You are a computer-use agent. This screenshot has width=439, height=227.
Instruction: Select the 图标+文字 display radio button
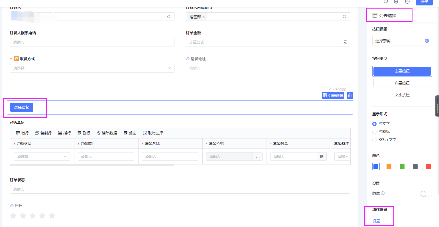(x=375, y=140)
